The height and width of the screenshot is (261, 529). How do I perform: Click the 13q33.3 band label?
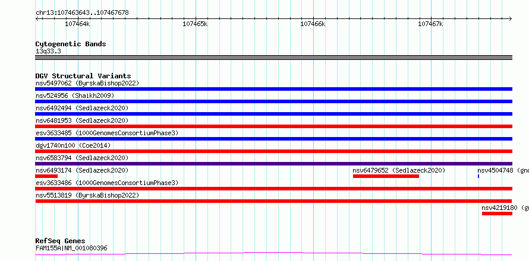click(48, 52)
